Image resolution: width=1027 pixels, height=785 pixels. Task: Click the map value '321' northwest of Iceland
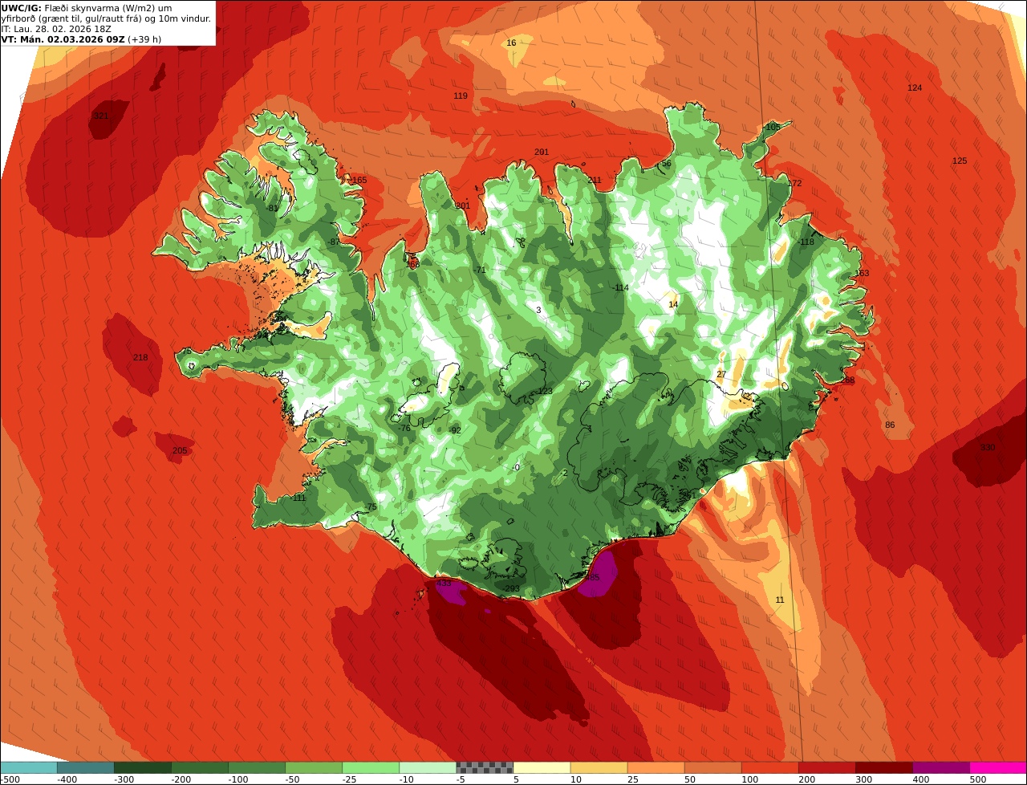tap(101, 116)
